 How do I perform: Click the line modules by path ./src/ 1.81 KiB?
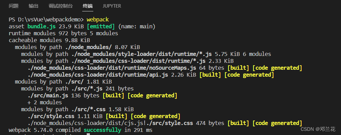click(63, 82)
